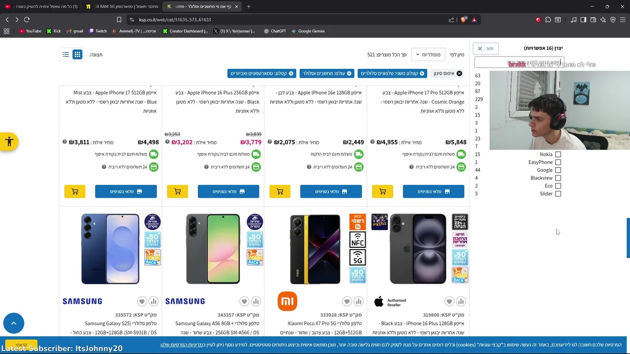
Task: Check the EasyPhone manufacturer filter
Action: pos(558,162)
